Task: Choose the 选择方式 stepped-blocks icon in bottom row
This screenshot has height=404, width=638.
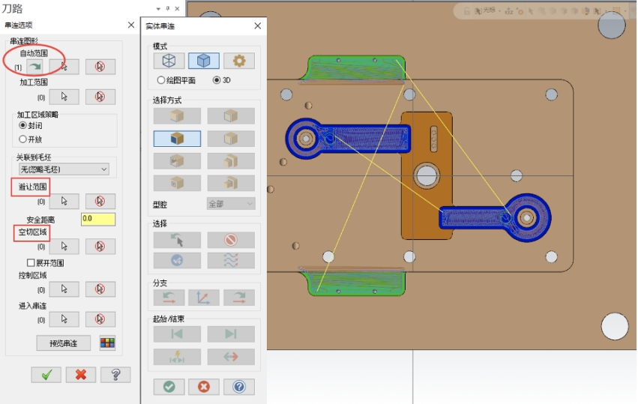Action: point(231,183)
